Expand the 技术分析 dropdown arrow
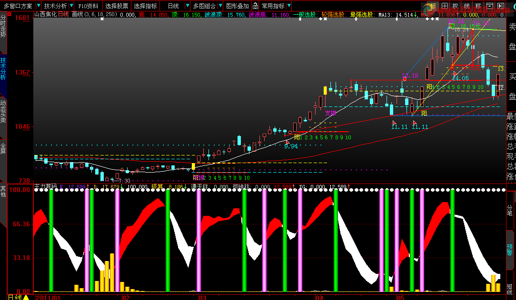Viewport: 516px width, 300px height. click(x=71, y=6)
